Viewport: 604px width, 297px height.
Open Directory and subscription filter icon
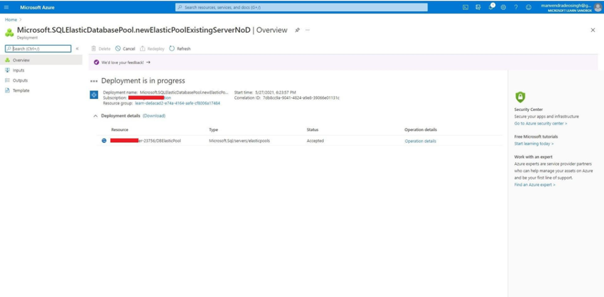(x=478, y=7)
